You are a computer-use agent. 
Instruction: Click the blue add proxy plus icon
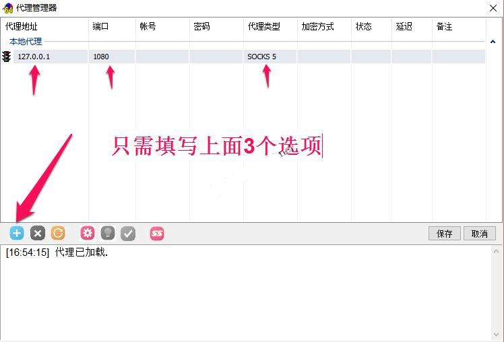point(17,234)
